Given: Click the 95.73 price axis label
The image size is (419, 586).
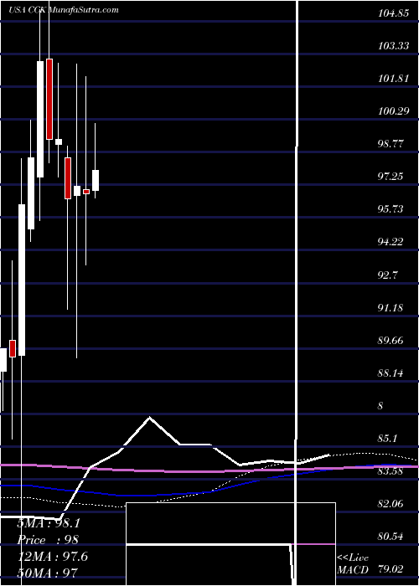Looking at the screenshot, I should (x=391, y=209).
